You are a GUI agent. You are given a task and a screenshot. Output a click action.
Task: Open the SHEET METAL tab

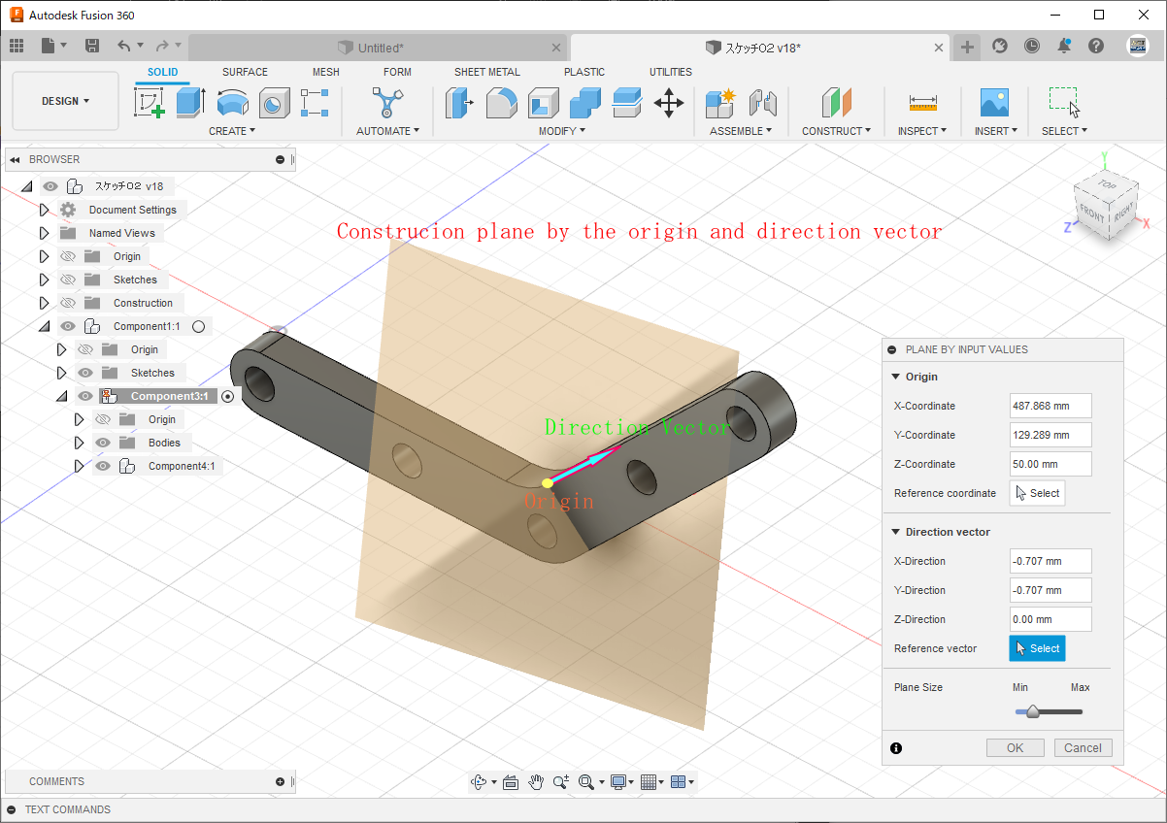[486, 72]
